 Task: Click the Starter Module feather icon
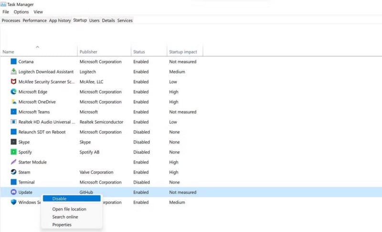(14, 162)
